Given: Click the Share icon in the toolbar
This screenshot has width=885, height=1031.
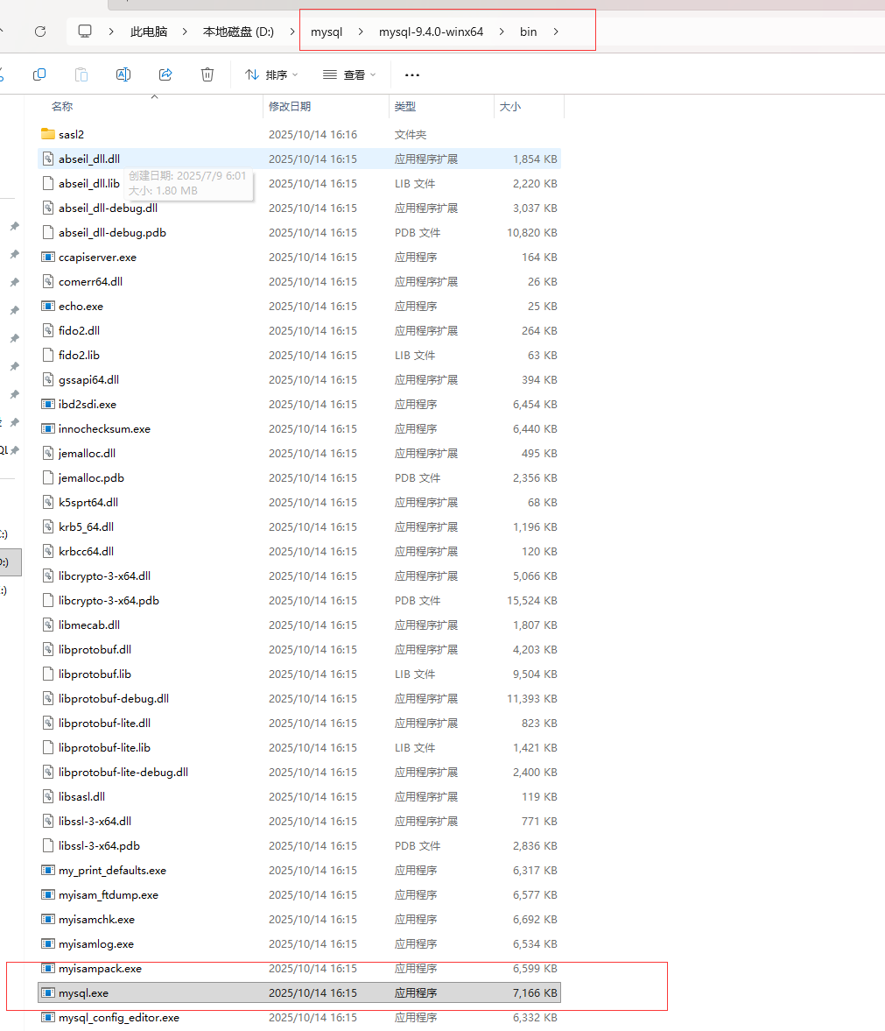Looking at the screenshot, I should click(x=165, y=75).
